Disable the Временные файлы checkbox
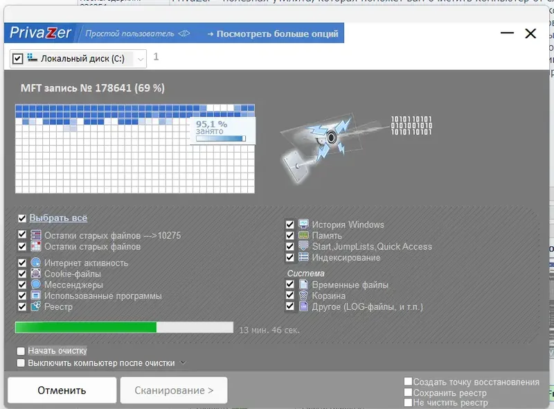The width and height of the screenshot is (554, 409). click(289, 284)
